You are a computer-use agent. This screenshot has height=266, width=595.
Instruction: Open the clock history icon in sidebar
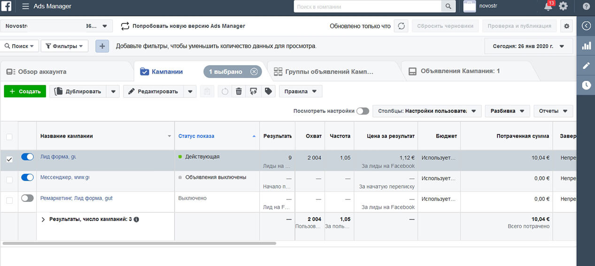[x=586, y=85]
